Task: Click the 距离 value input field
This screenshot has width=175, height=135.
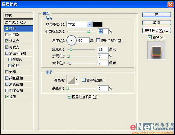Action: point(103,50)
